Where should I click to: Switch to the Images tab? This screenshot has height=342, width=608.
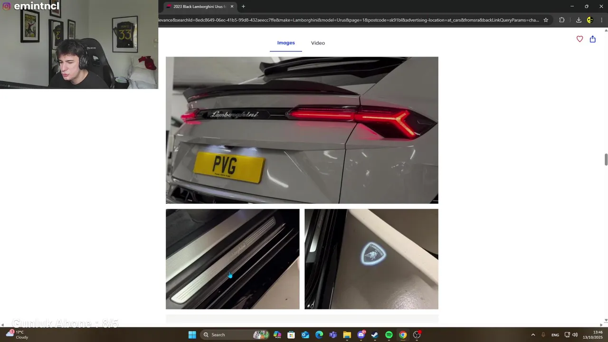(286, 43)
